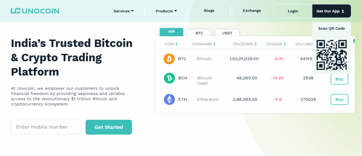Go to the Exchange page
This screenshot has height=156, width=362.
pyautogui.click(x=252, y=11)
